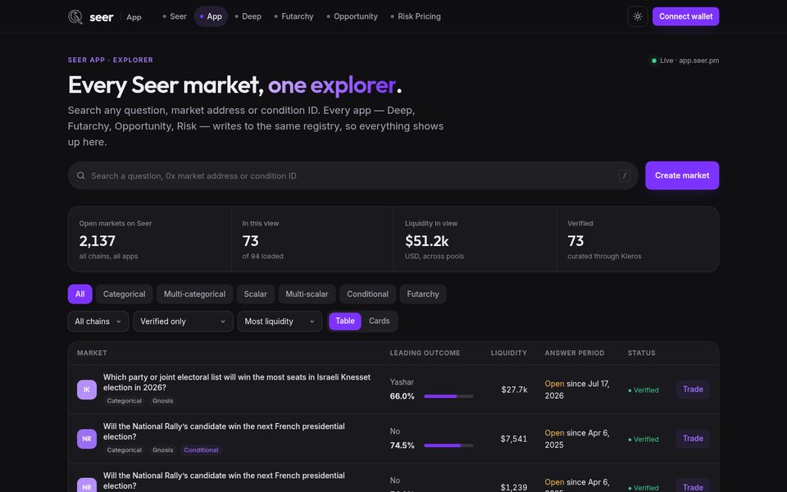Click the Categorical tag on Knesset row

click(x=124, y=401)
